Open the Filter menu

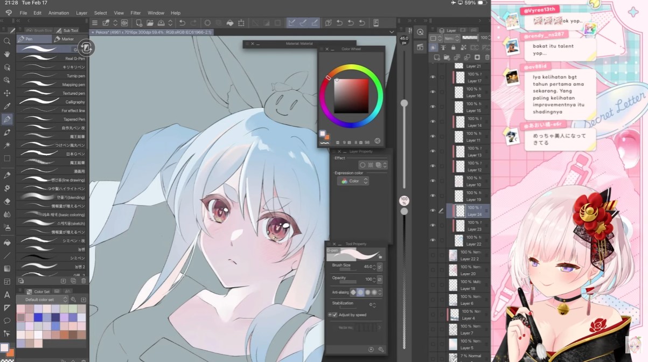click(135, 13)
